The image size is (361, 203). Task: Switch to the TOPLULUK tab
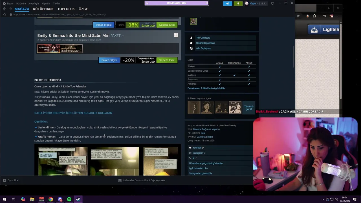coord(66,9)
